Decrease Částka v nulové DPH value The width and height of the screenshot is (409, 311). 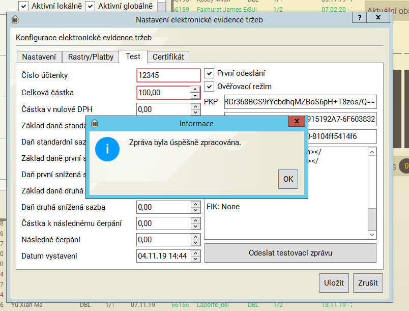[195, 112]
